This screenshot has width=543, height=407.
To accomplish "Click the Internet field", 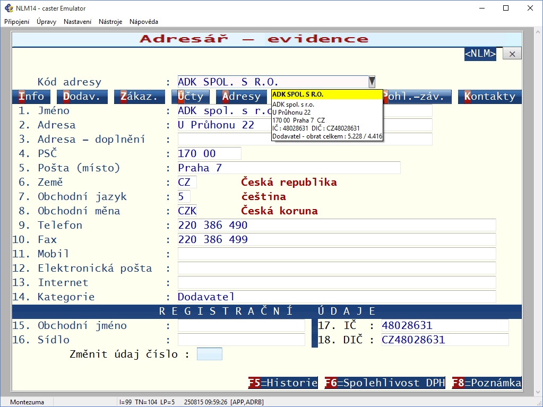I will point(337,282).
